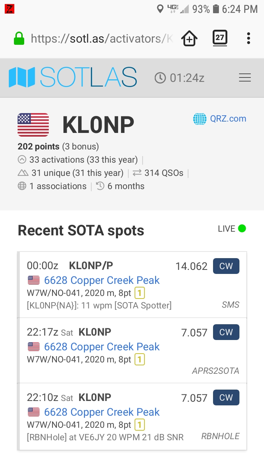Toggle the LIVE green indicator

coord(242,228)
